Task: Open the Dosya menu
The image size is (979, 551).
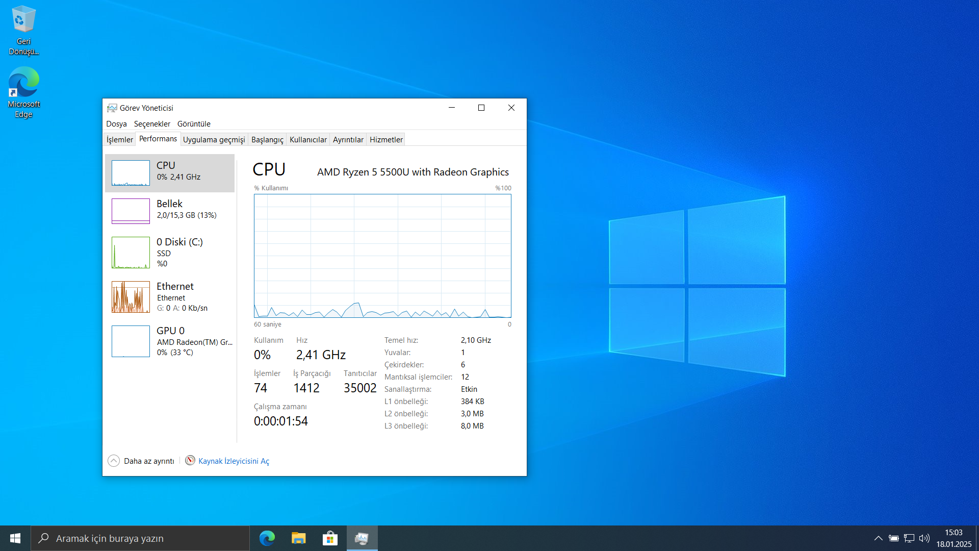Action: point(116,123)
